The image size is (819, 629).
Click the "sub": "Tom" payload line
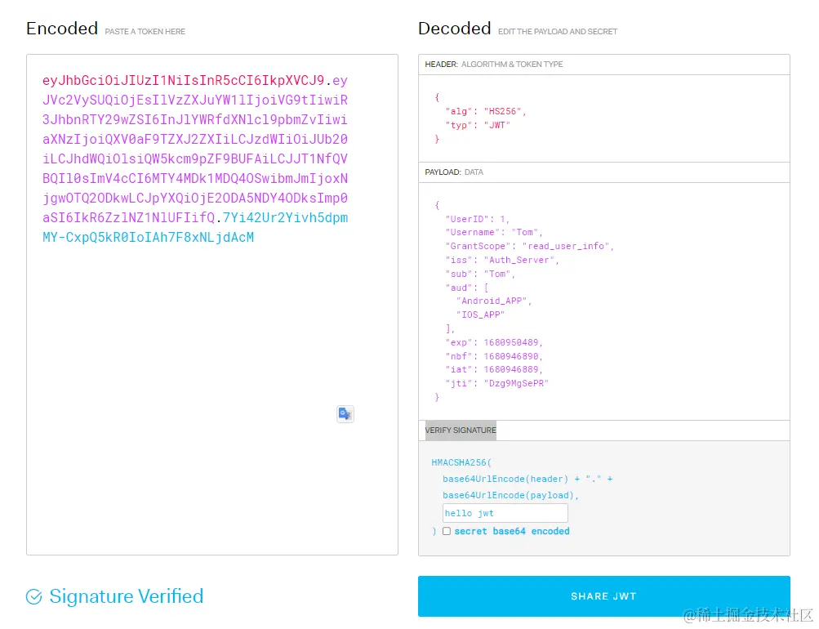[480, 274]
